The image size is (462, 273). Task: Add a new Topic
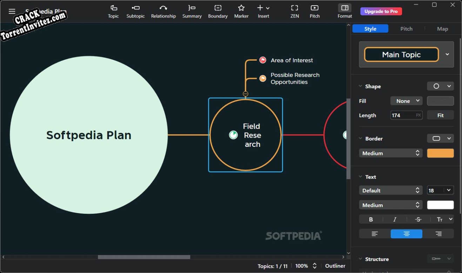113,11
